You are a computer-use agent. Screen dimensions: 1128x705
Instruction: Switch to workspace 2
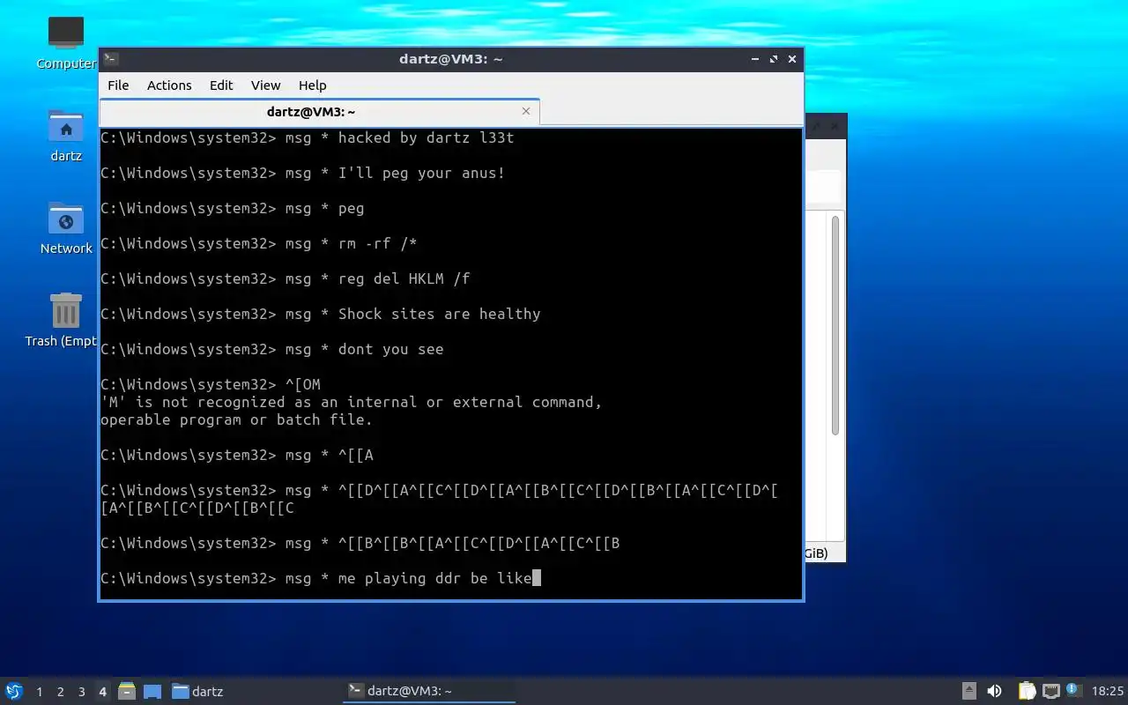click(x=60, y=692)
